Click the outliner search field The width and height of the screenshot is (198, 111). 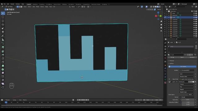[x=180, y=7]
